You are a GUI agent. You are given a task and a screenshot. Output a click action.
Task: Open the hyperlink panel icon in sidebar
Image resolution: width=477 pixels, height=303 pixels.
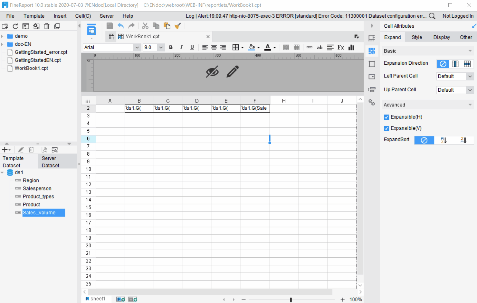pyautogui.click(x=372, y=102)
